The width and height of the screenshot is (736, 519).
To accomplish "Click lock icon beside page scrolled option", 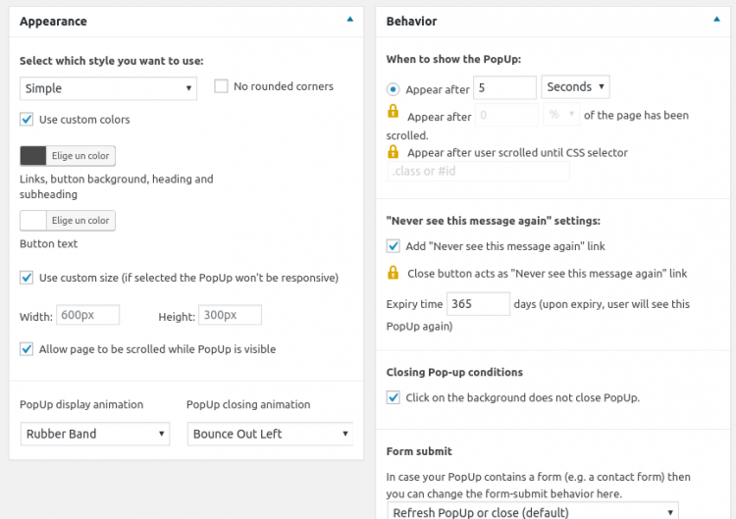I will [x=394, y=113].
